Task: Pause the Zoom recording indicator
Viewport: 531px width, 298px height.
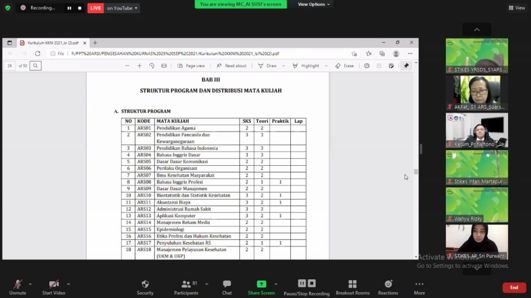Action: (x=69, y=8)
